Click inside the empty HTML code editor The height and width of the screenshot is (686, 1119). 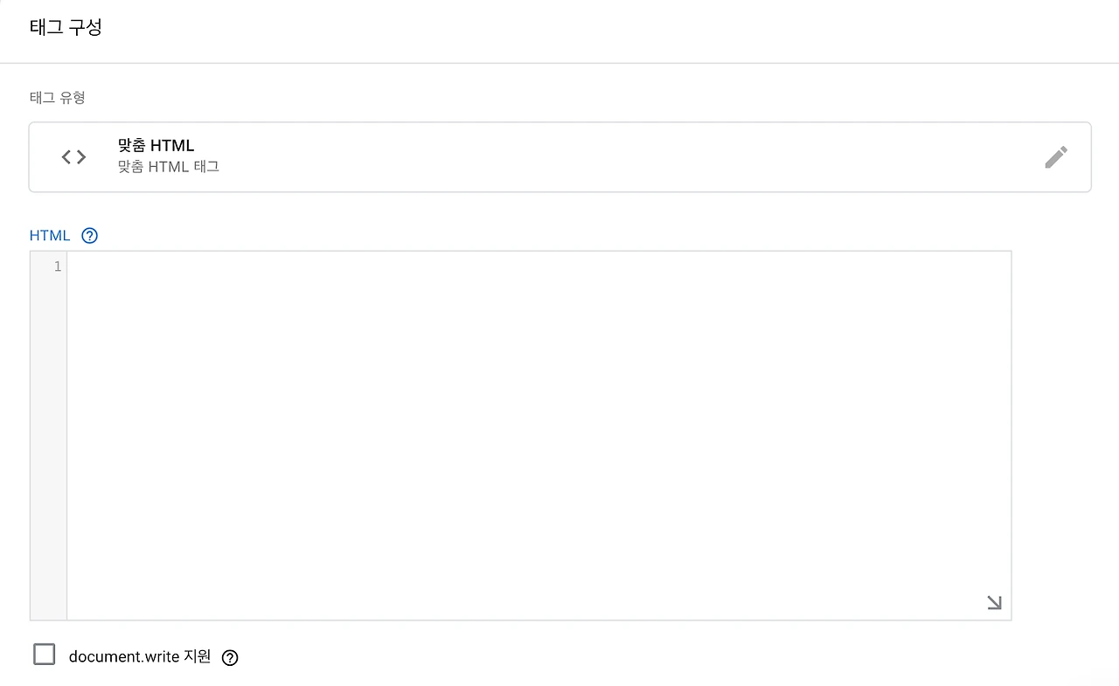coord(539,435)
